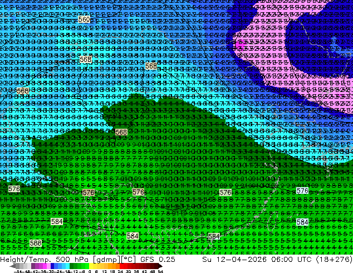Click the left gray arrow end of legend
The width and height of the screenshot is (353, 273).
pos(13,266)
